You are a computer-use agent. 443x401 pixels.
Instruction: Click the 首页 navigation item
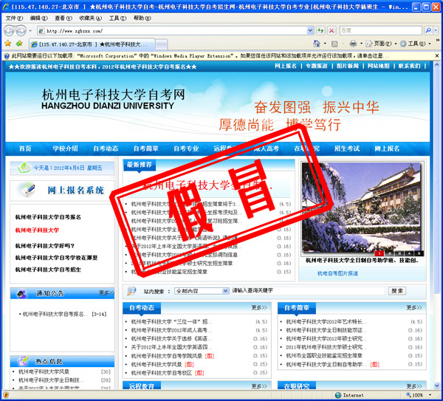tap(25, 148)
